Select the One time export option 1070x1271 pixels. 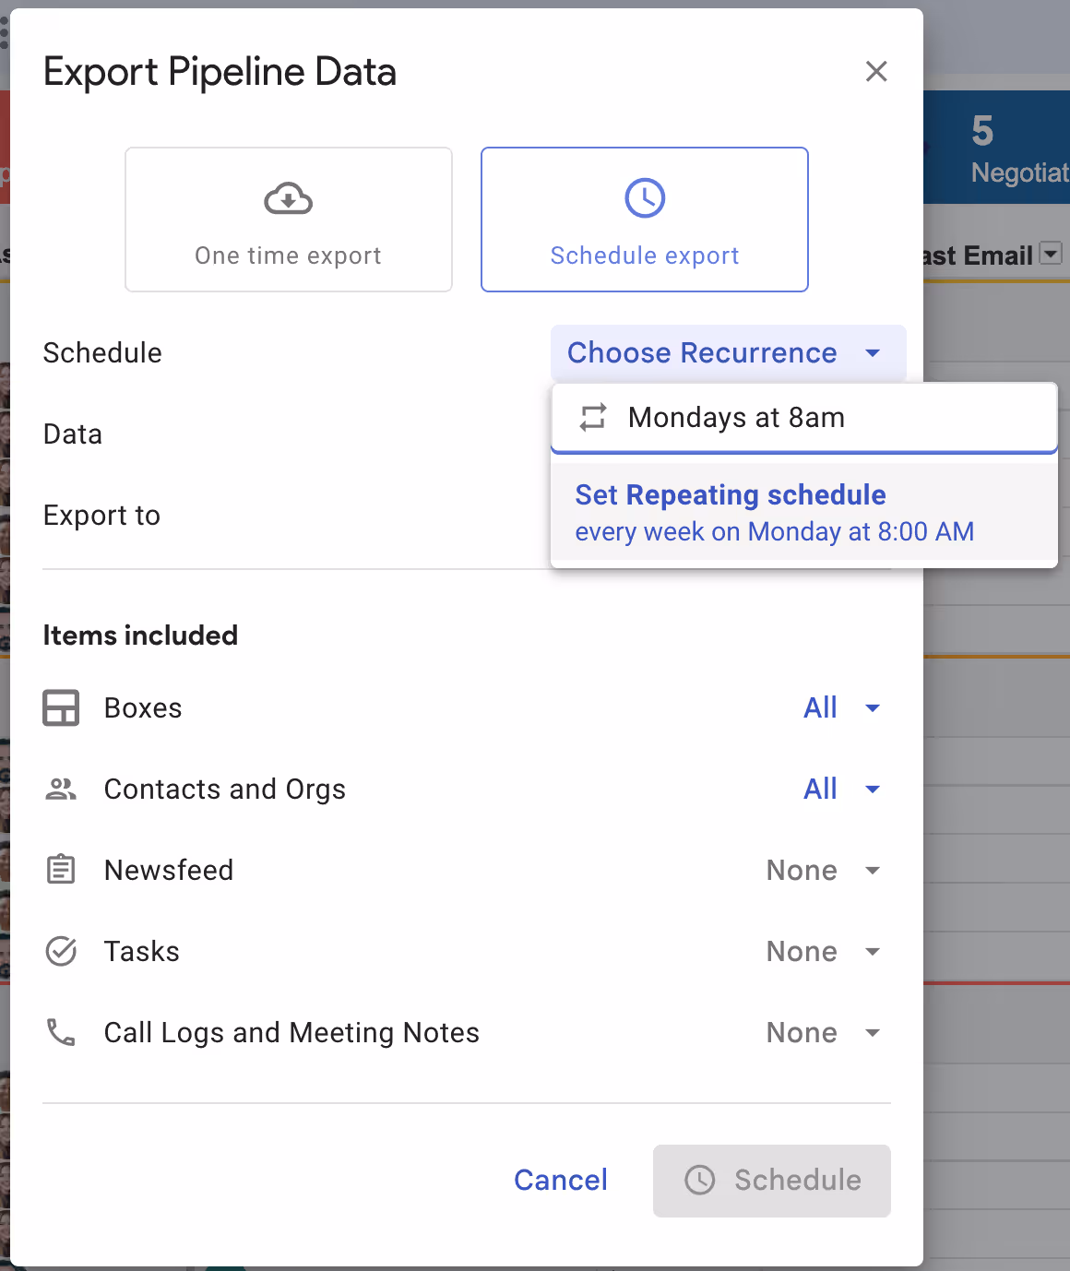click(x=289, y=220)
